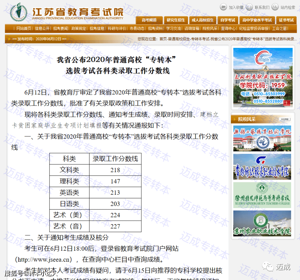Click the 发布时间: 2020年06月12日 text
Image resolution: width=300 pixels, height=280 pixels.
click(x=39, y=39)
